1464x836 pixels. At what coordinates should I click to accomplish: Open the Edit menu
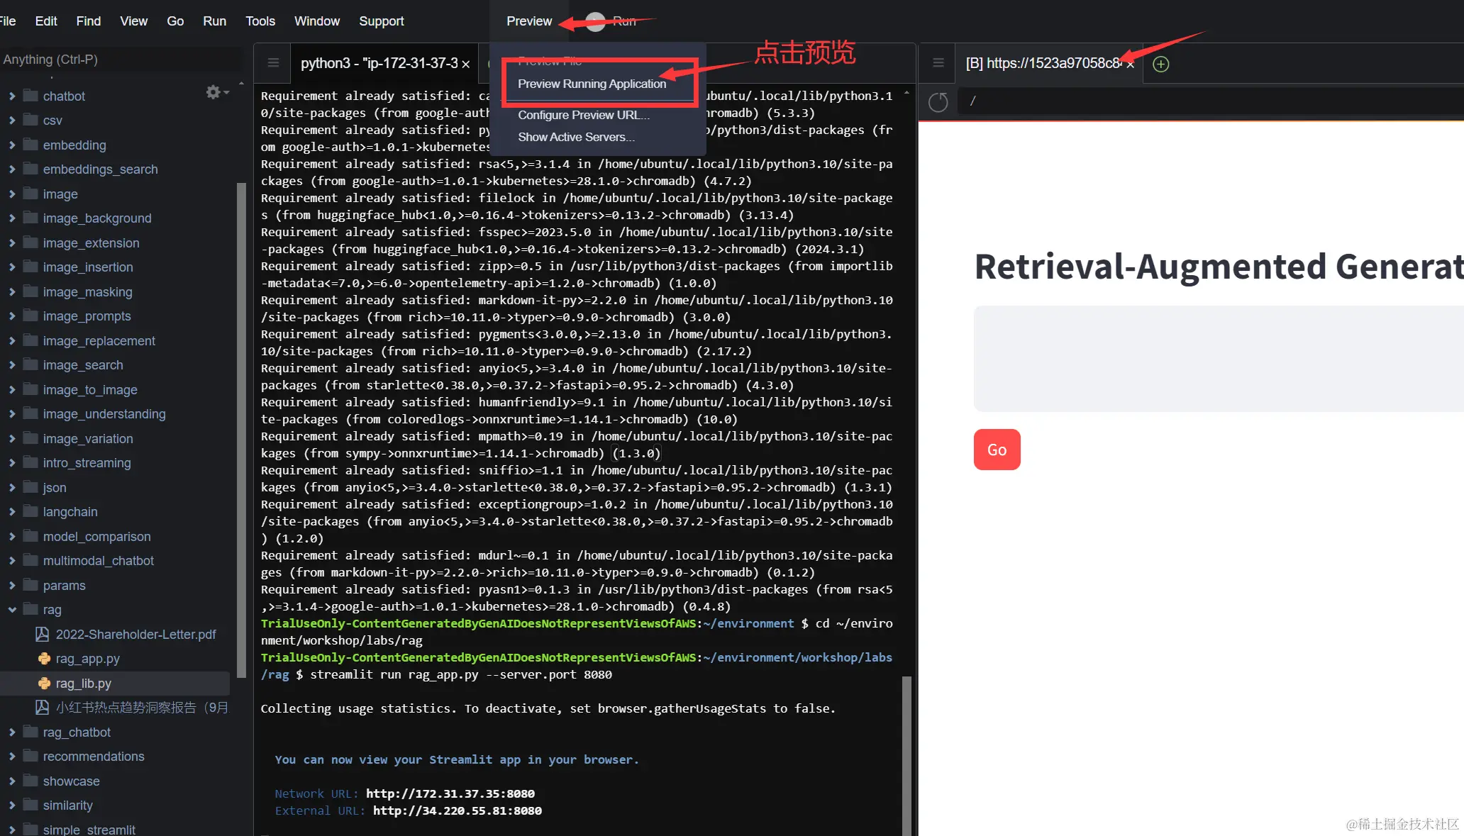point(46,21)
